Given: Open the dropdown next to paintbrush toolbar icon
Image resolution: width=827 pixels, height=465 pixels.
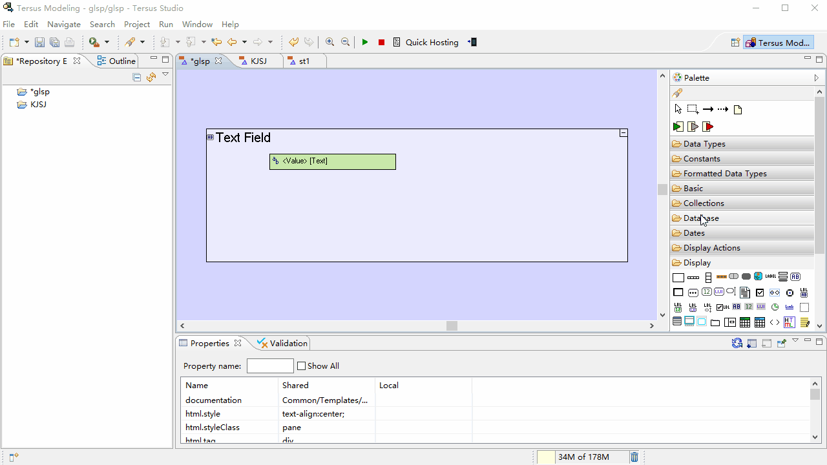Looking at the screenshot, I should (x=142, y=43).
